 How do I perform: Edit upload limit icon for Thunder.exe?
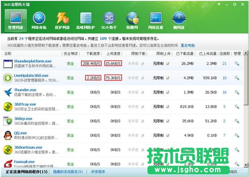(167, 92)
